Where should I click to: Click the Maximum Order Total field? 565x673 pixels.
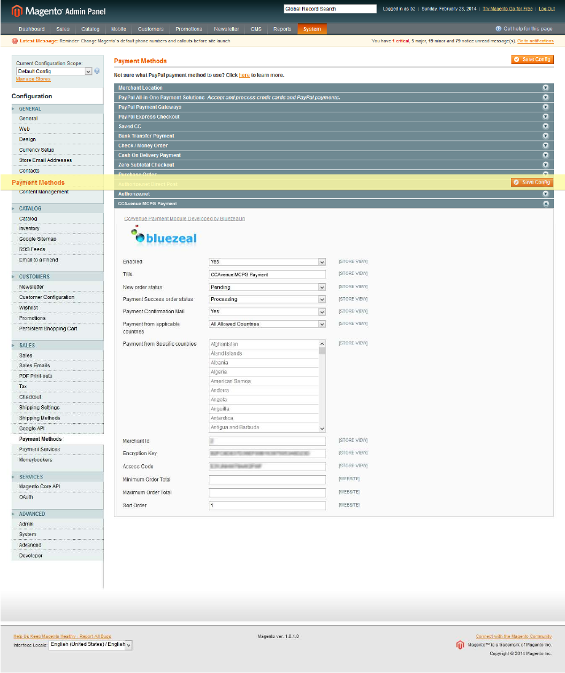(267, 492)
